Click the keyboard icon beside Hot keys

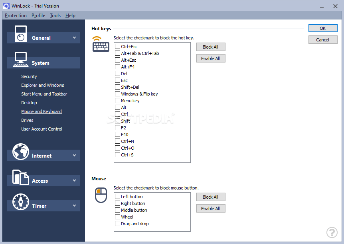[x=101, y=46]
